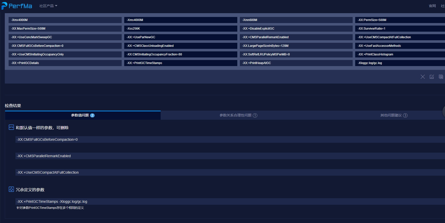Select the -Xmn600M parameter cell
This screenshot has width=445, height=223.
pyautogui.click(x=296, y=20)
